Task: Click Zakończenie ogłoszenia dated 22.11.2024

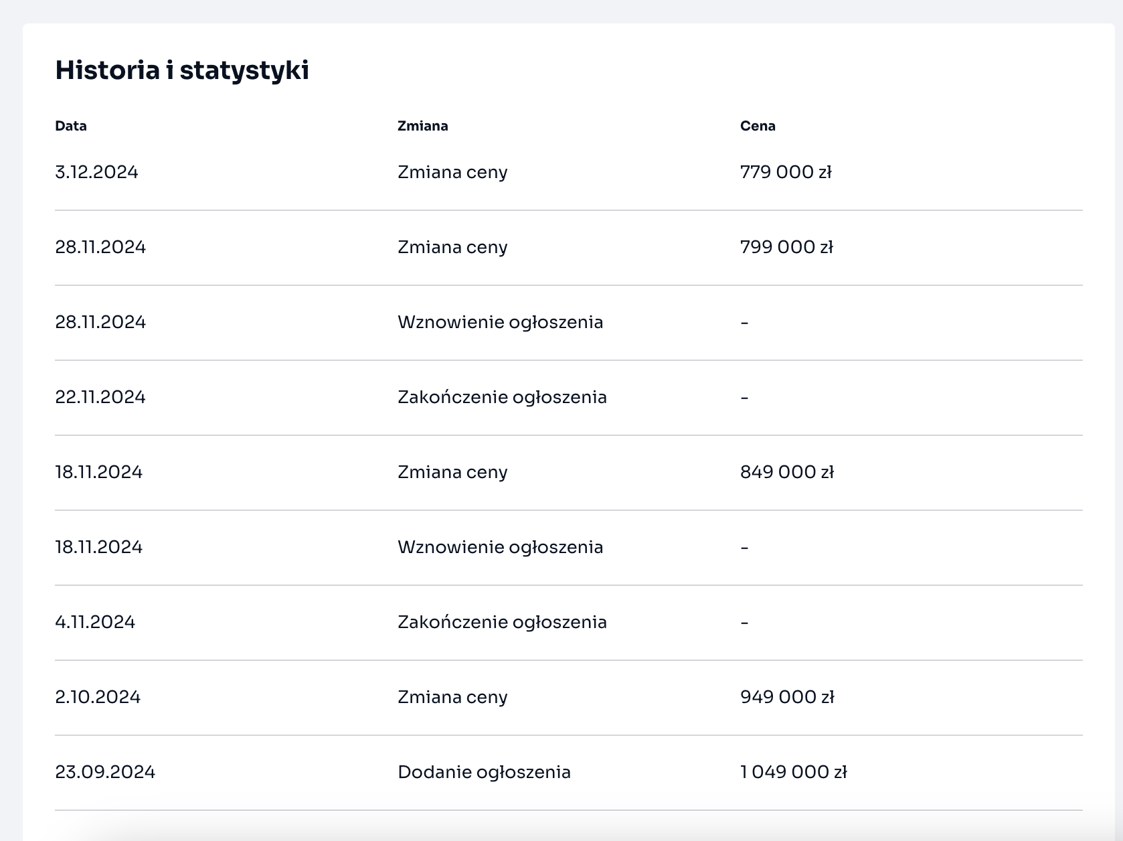Action: click(502, 397)
